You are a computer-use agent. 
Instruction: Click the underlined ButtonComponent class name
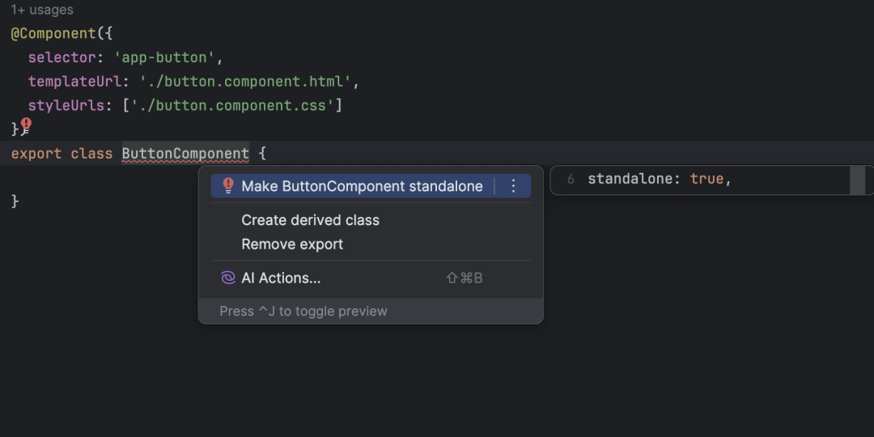point(185,154)
